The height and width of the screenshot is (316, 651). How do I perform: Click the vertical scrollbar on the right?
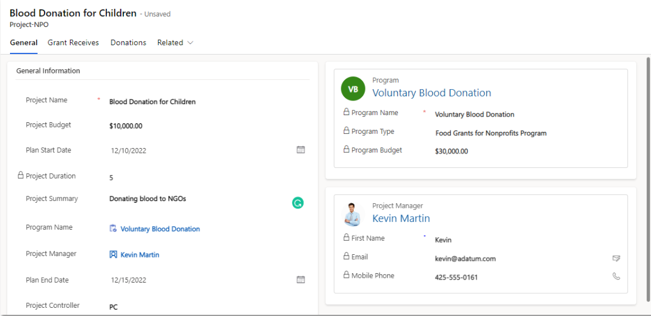648,176
